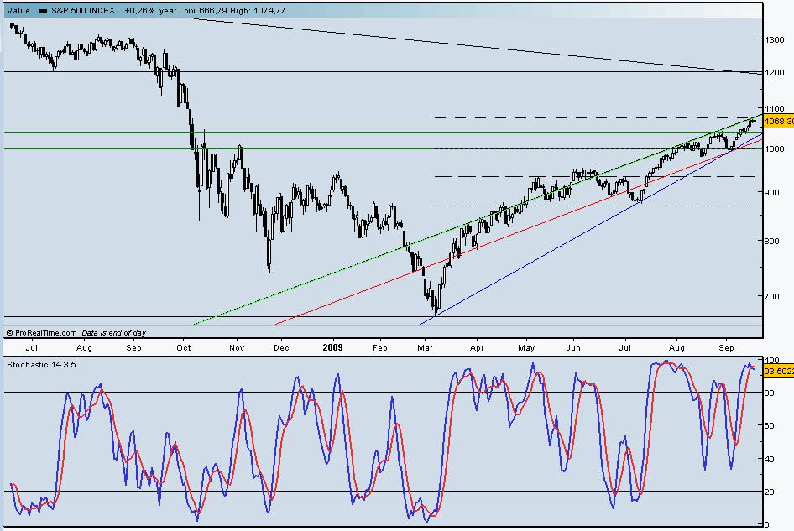The image size is (794, 531).
Task: Click the 700 price axis label
Action: tap(773, 296)
